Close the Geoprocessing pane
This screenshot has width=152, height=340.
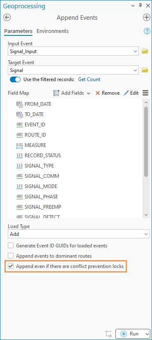(148, 6)
